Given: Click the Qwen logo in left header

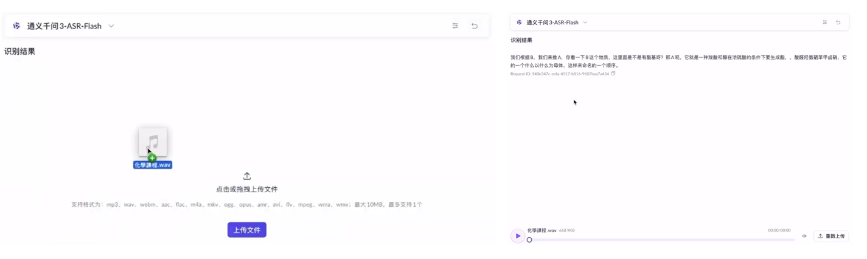Looking at the screenshot, I should [x=16, y=26].
